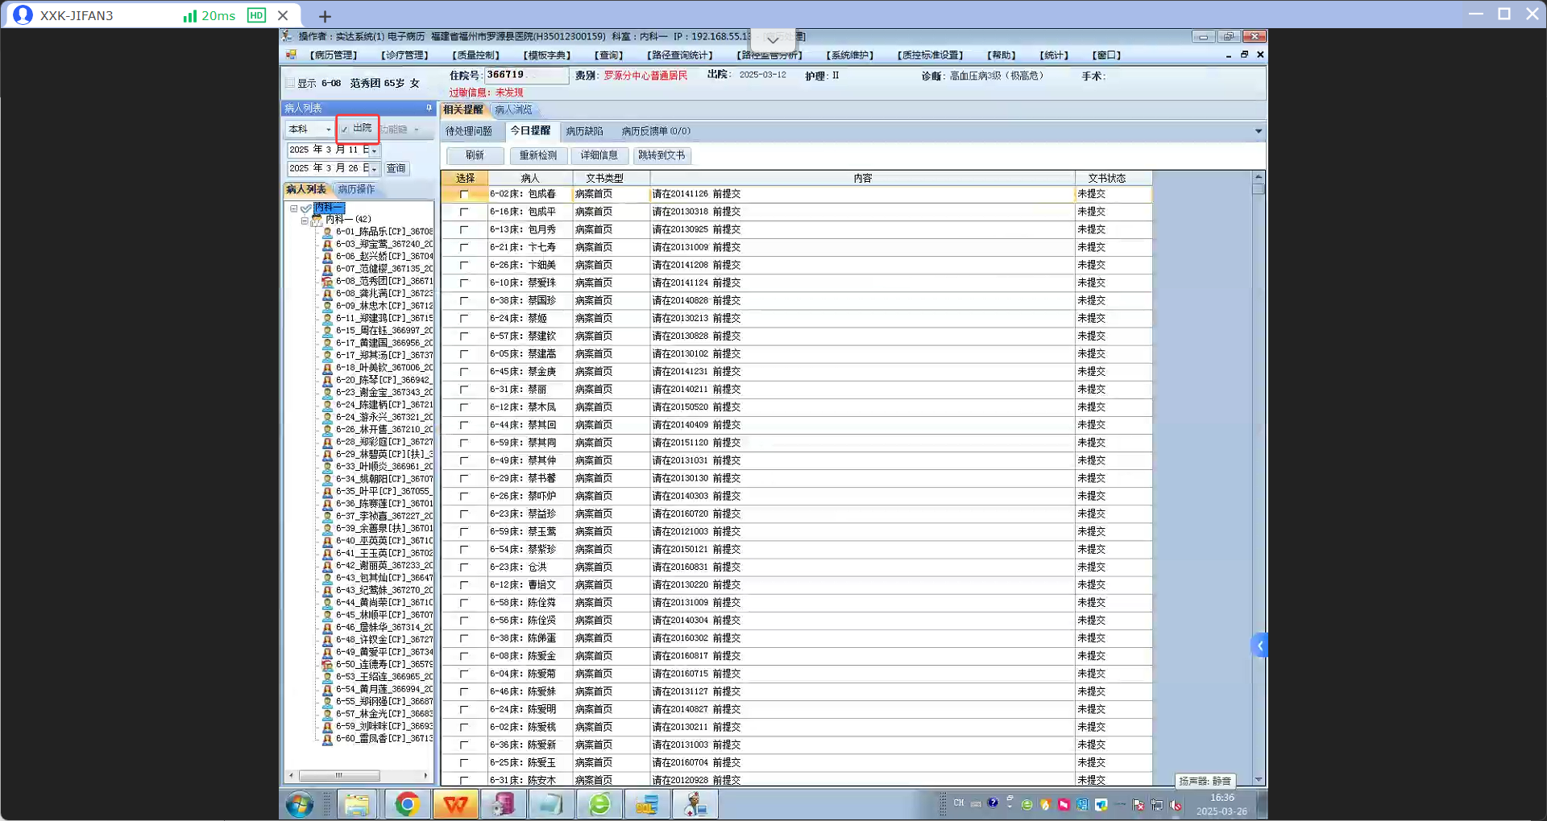1547x821 pixels.
Task: Check the row for 6-02床 包成春
Action: 464,195
